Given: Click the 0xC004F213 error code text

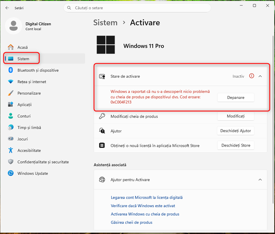Looking at the screenshot, I should [x=121, y=102].
